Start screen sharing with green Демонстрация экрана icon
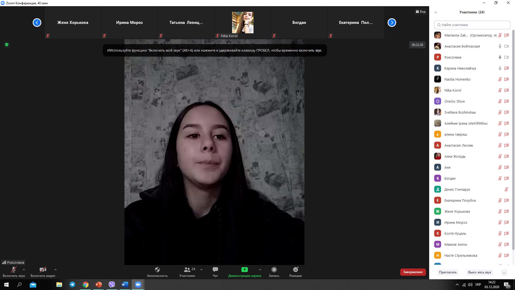The height and width of the screenshot is (290, 515). point(244,270)
